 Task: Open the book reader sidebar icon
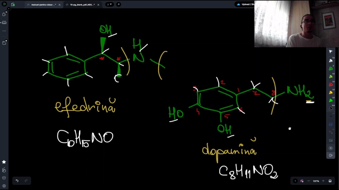[x=4, y=23]
